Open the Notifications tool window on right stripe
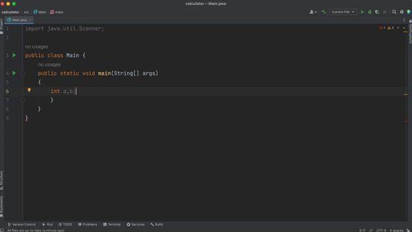This screenshot has width=412, height=232. (x=410, y=32)
